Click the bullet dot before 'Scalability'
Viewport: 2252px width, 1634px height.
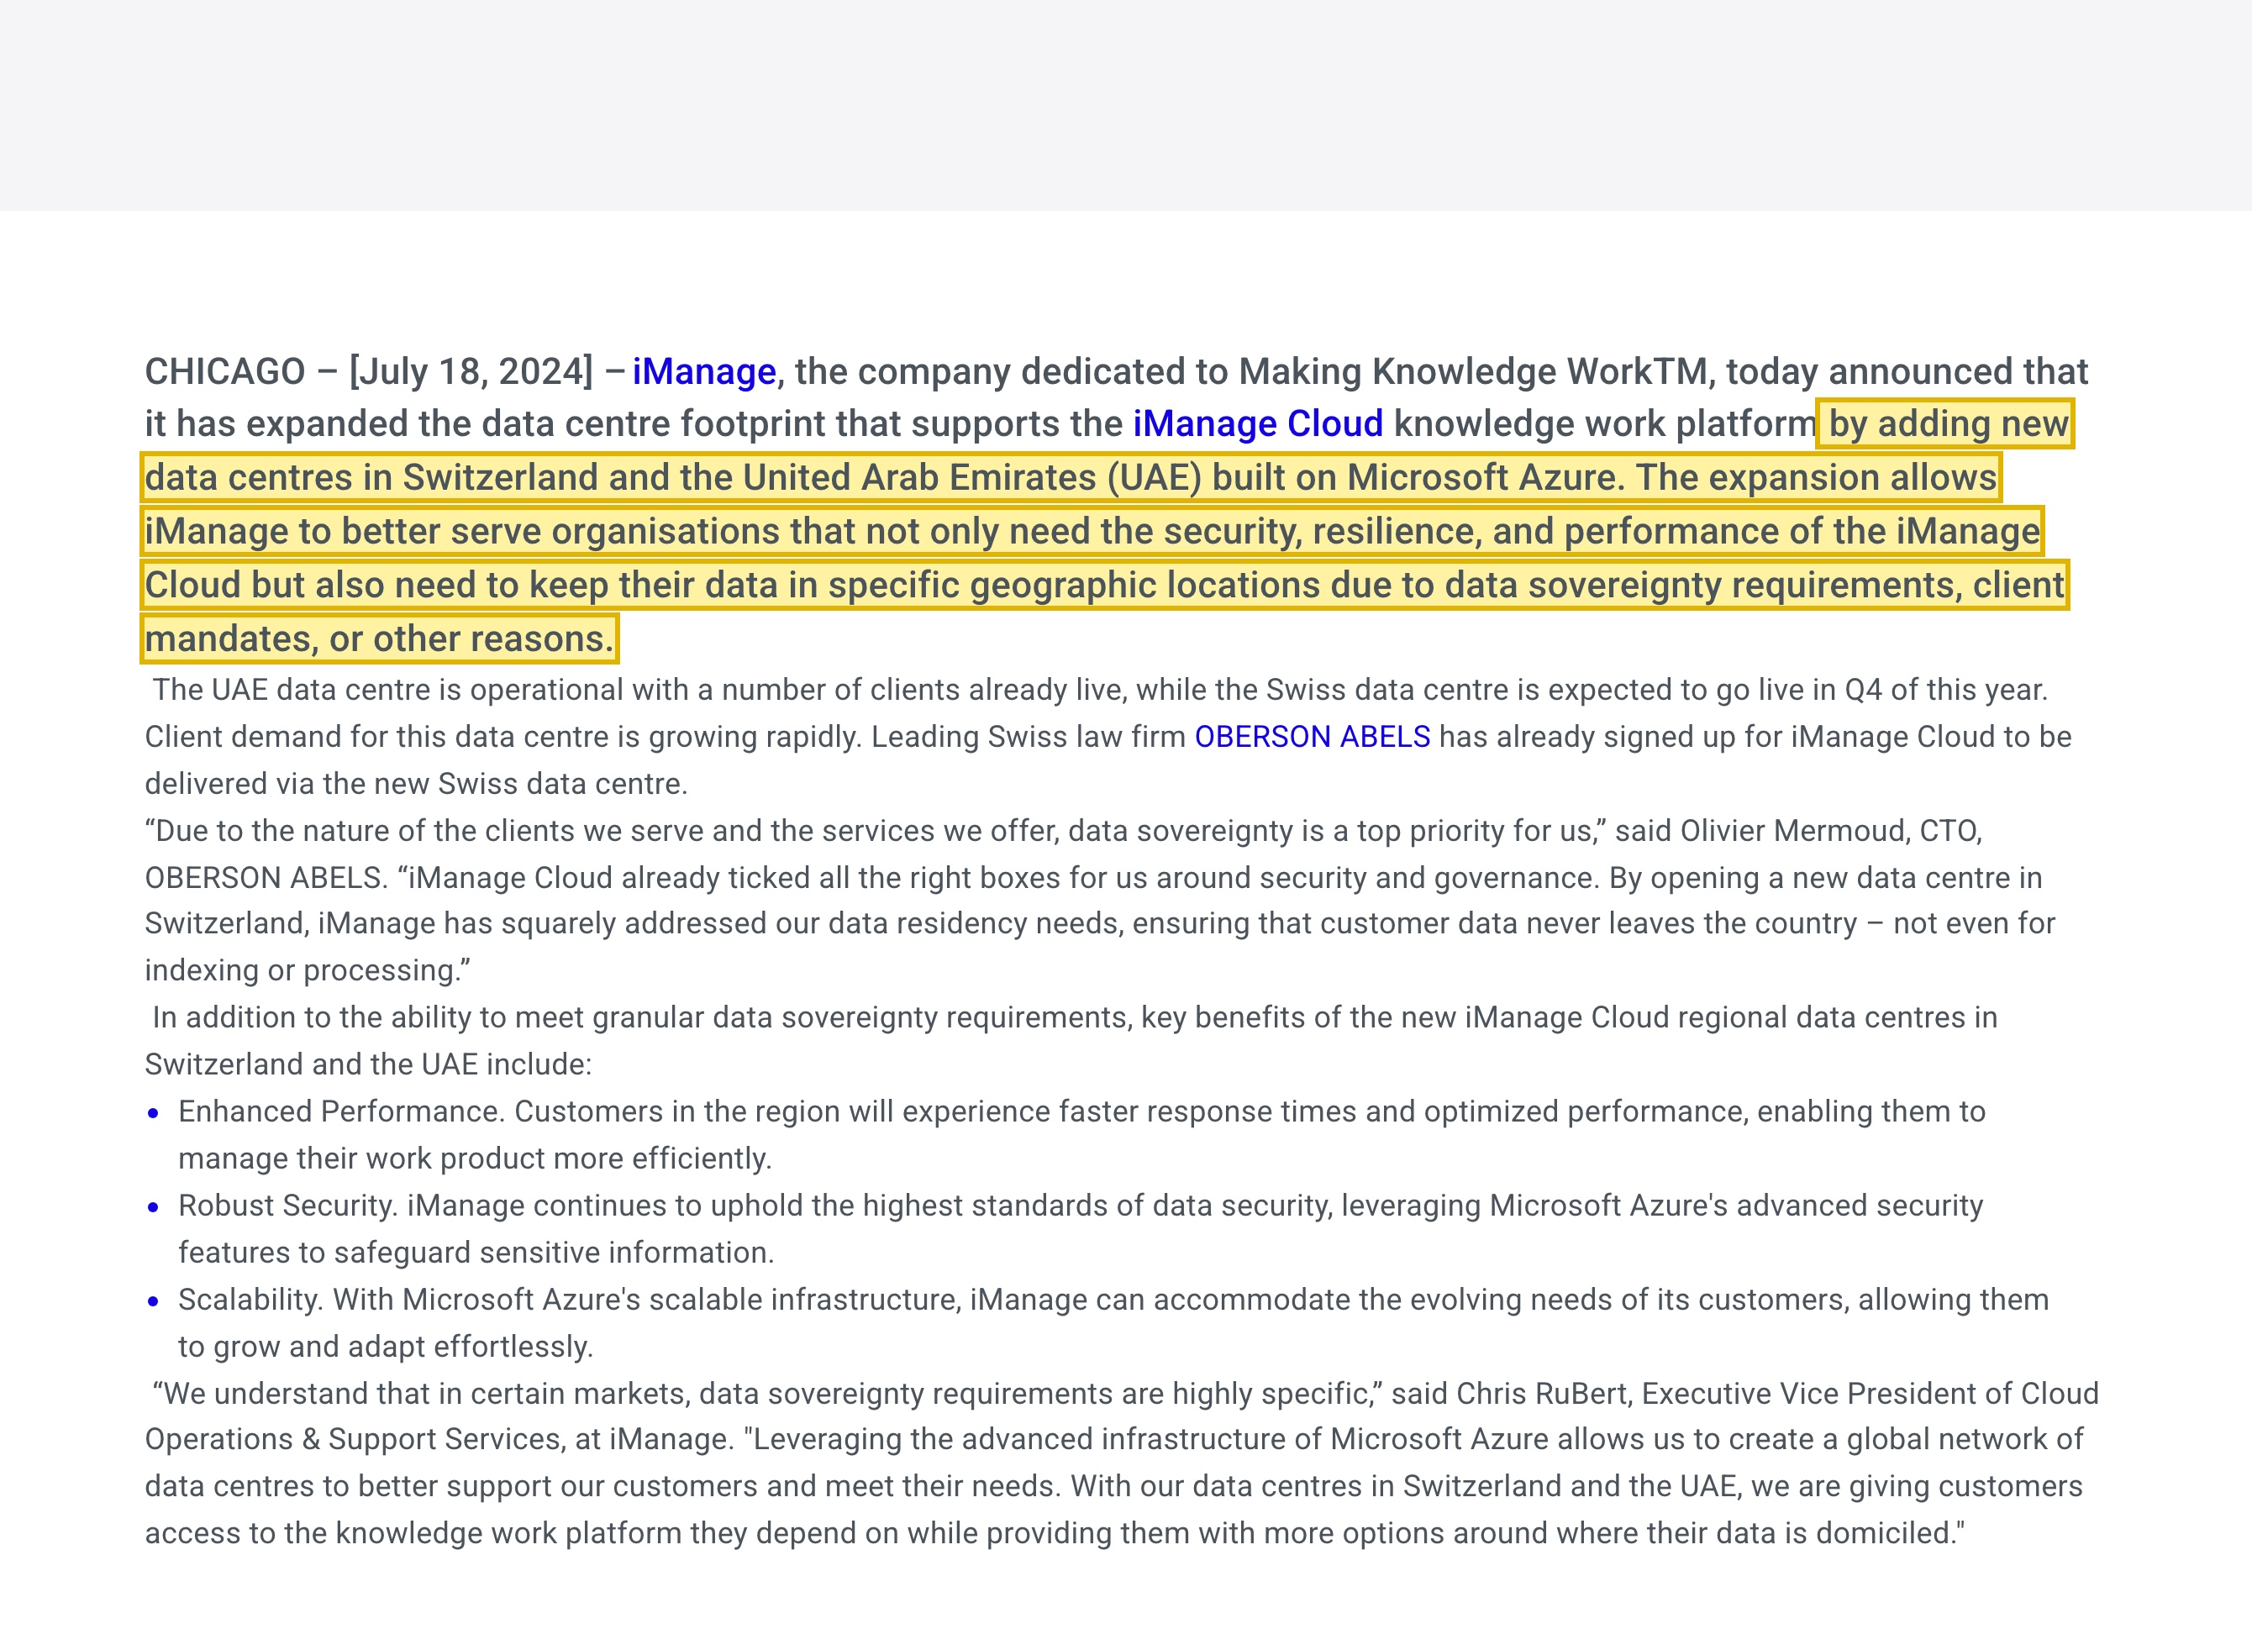coord(153,1301)
